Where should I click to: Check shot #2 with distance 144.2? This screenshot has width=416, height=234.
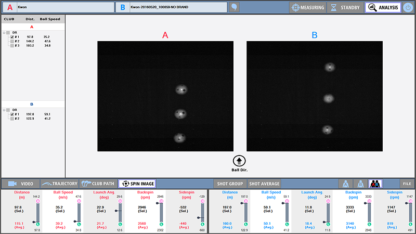pos(12,42)
